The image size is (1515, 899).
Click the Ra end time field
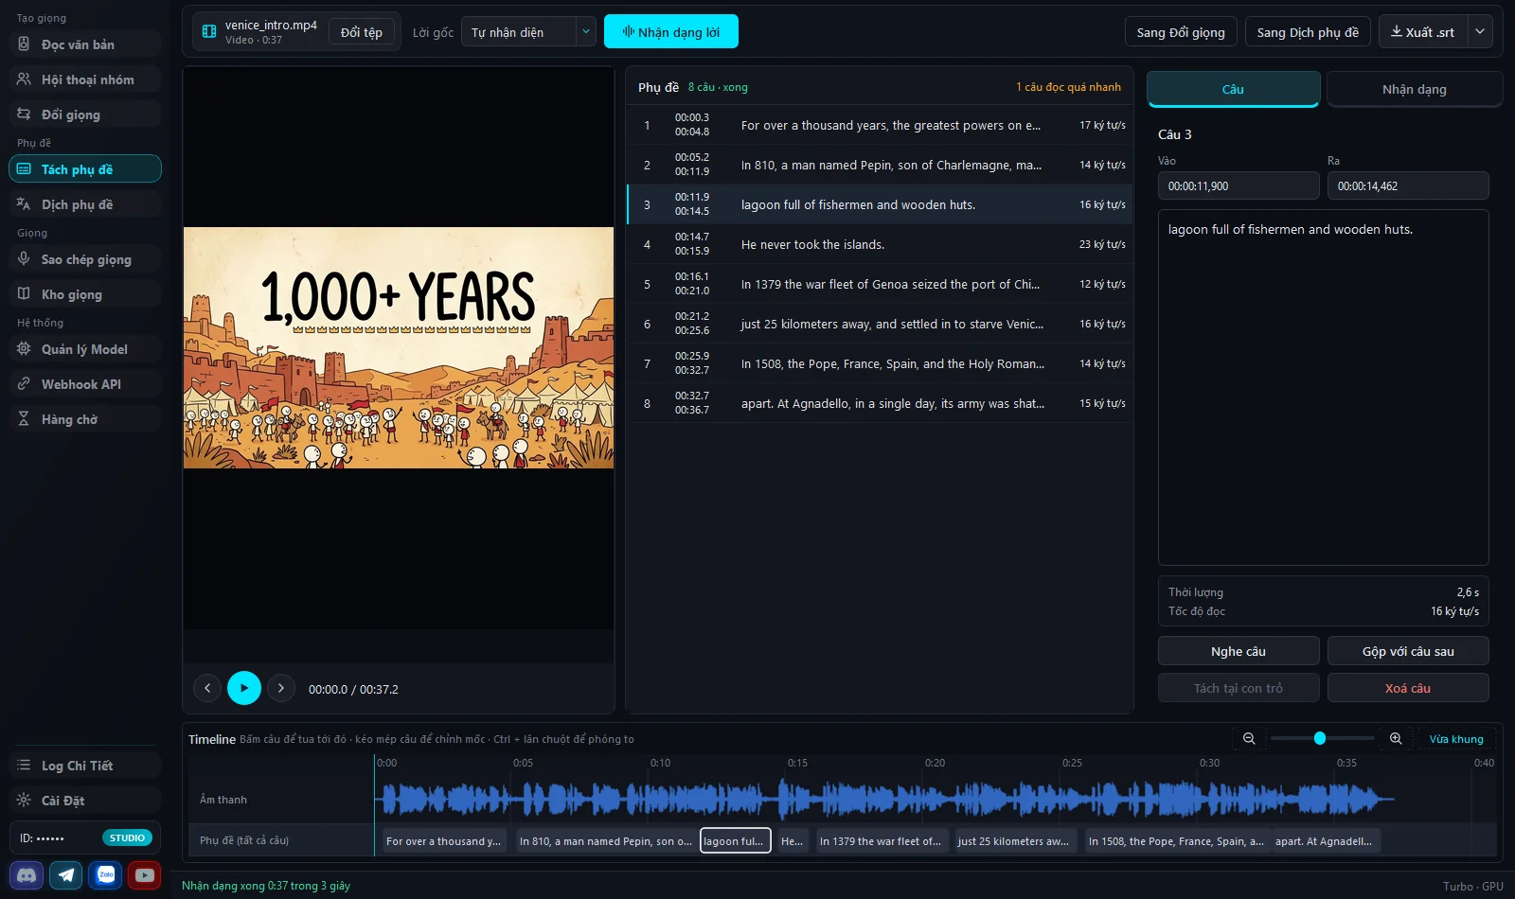coord(1408,186)
